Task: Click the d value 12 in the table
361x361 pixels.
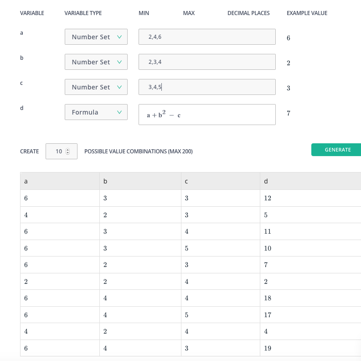Action: pyautogui.click(x=268, y=198)
